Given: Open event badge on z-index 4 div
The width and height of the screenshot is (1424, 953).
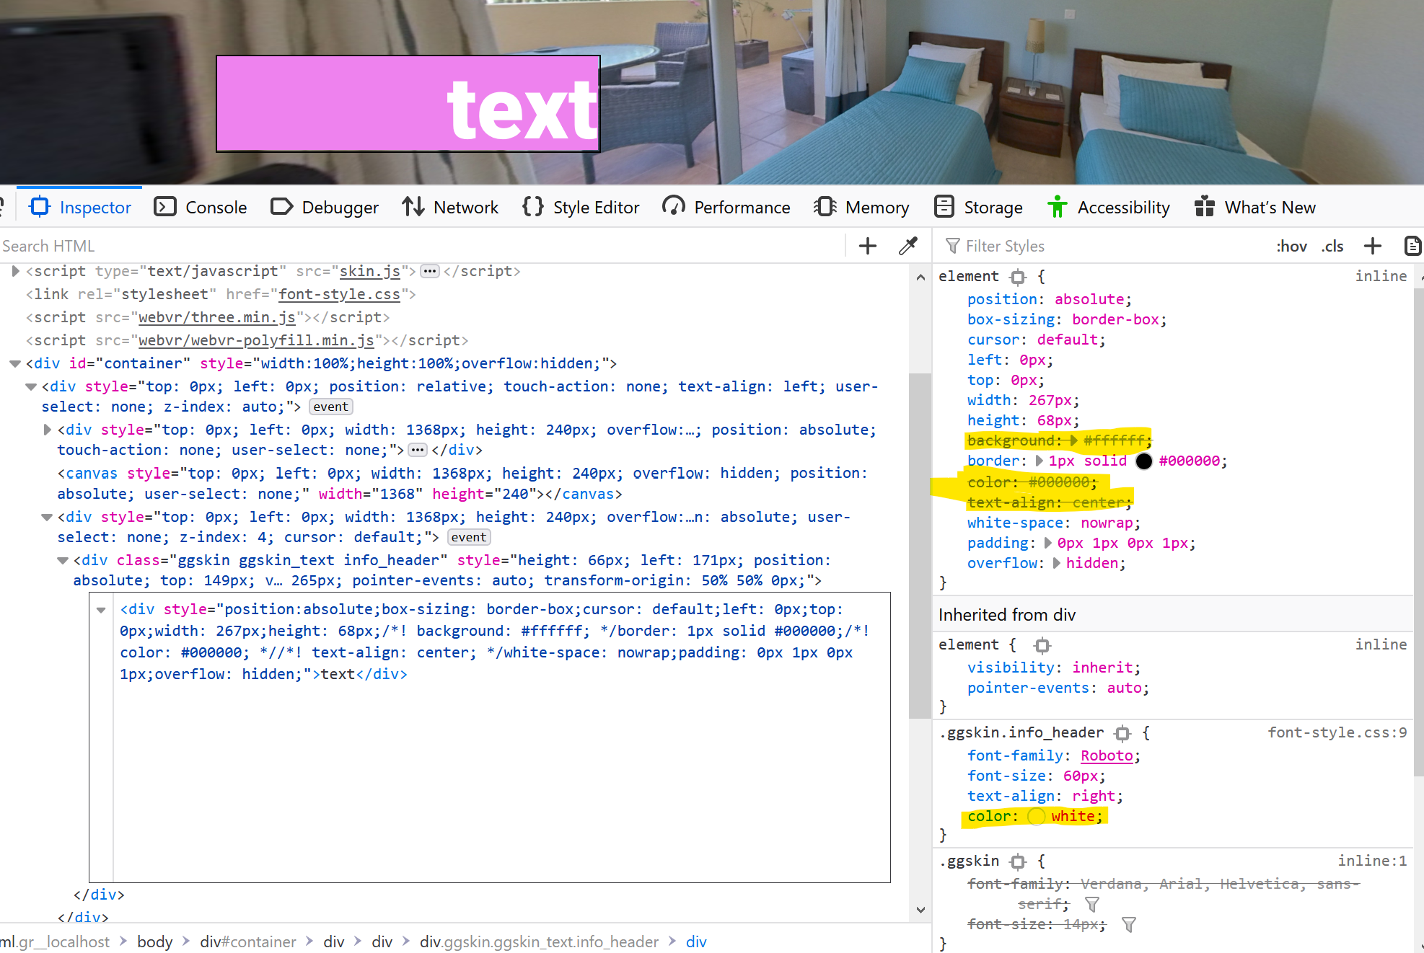Looking at the screenshot, I should [469, 537].
